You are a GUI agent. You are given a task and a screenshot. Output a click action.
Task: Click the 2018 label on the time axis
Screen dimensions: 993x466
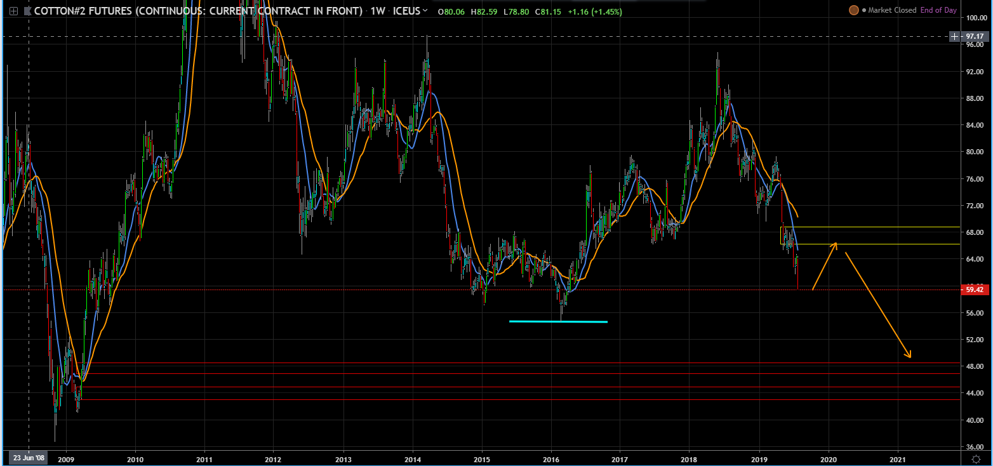click(x=690, y=458)
